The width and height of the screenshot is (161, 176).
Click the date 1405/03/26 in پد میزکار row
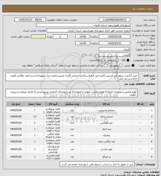(16, 157)
